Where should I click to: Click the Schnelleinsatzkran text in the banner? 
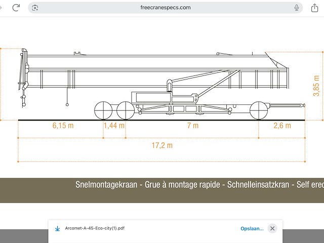coord(256,185)
